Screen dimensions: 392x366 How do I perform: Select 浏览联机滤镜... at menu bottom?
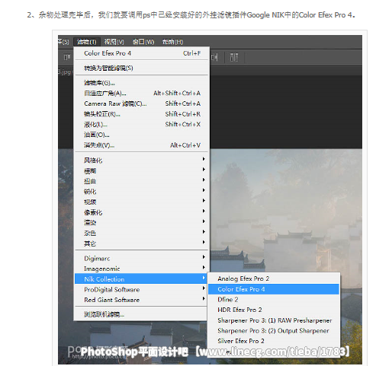(142, 314)
